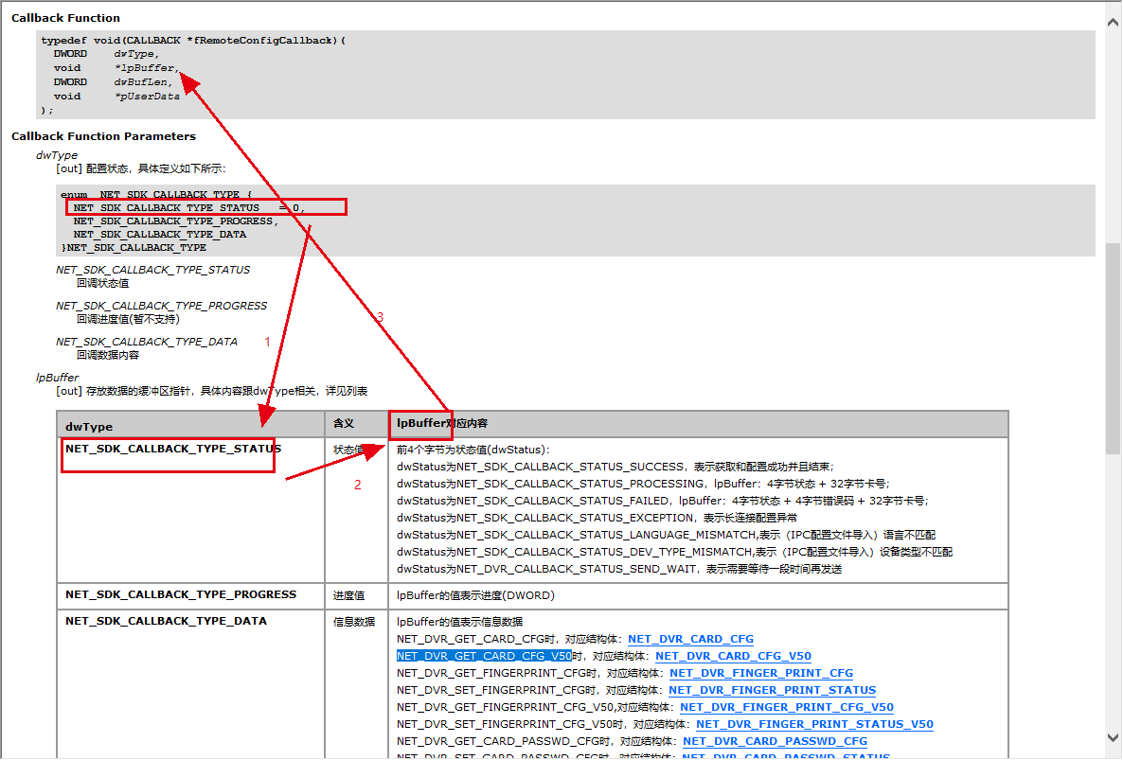The image size is (1123, 760).
Task: Open the NET_DVR_FINGER_PRINT_STATUS link
Action: pos(773,690)
